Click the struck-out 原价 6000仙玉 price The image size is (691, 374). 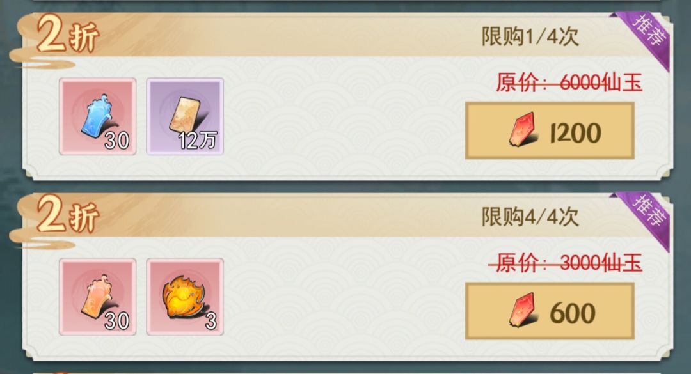pos(569,82)
